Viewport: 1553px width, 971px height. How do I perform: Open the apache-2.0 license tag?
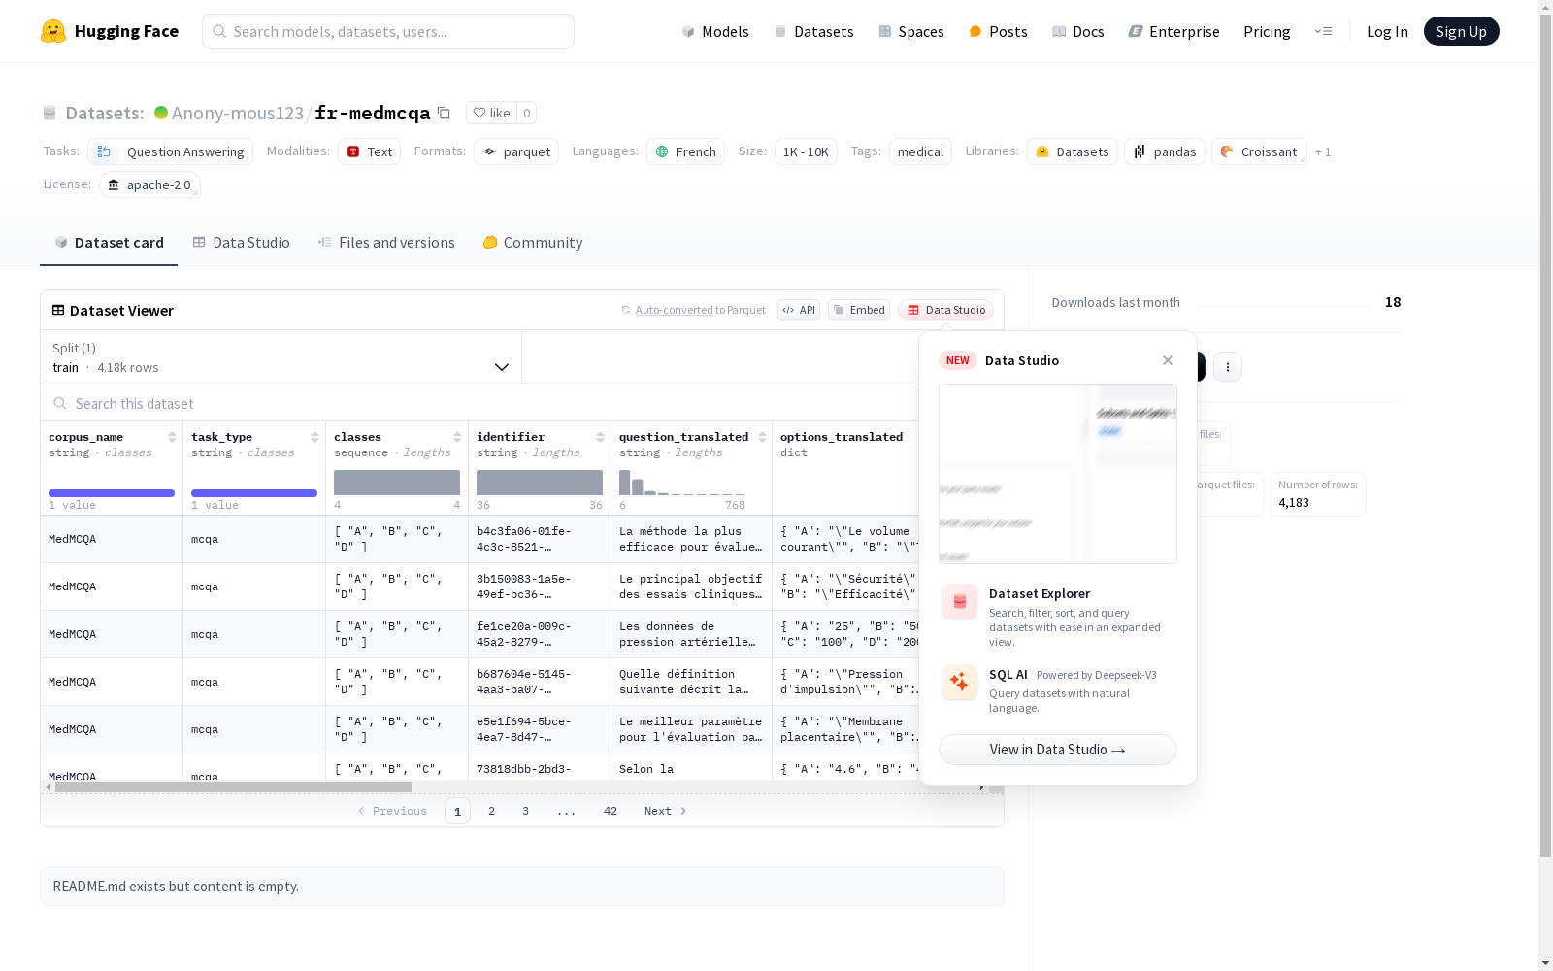tap(149, 184)
